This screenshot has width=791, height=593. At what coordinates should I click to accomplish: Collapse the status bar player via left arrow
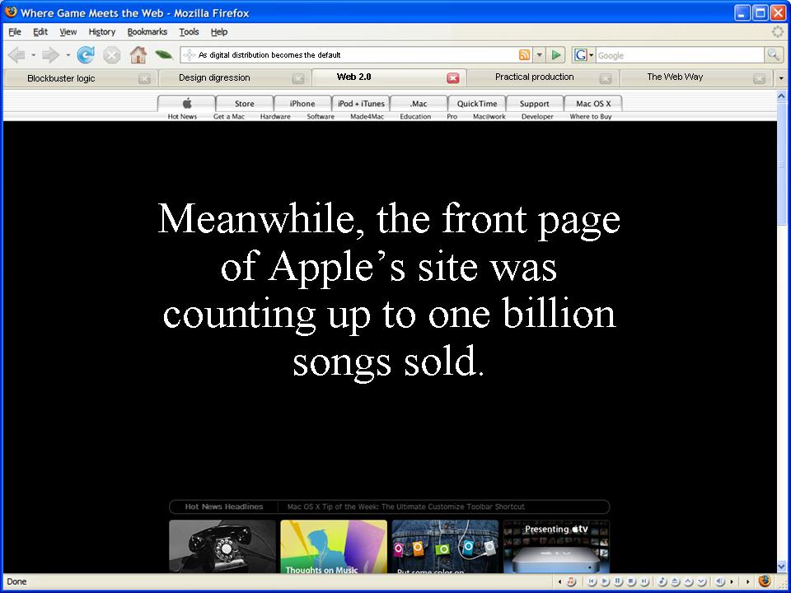(559, 581)
